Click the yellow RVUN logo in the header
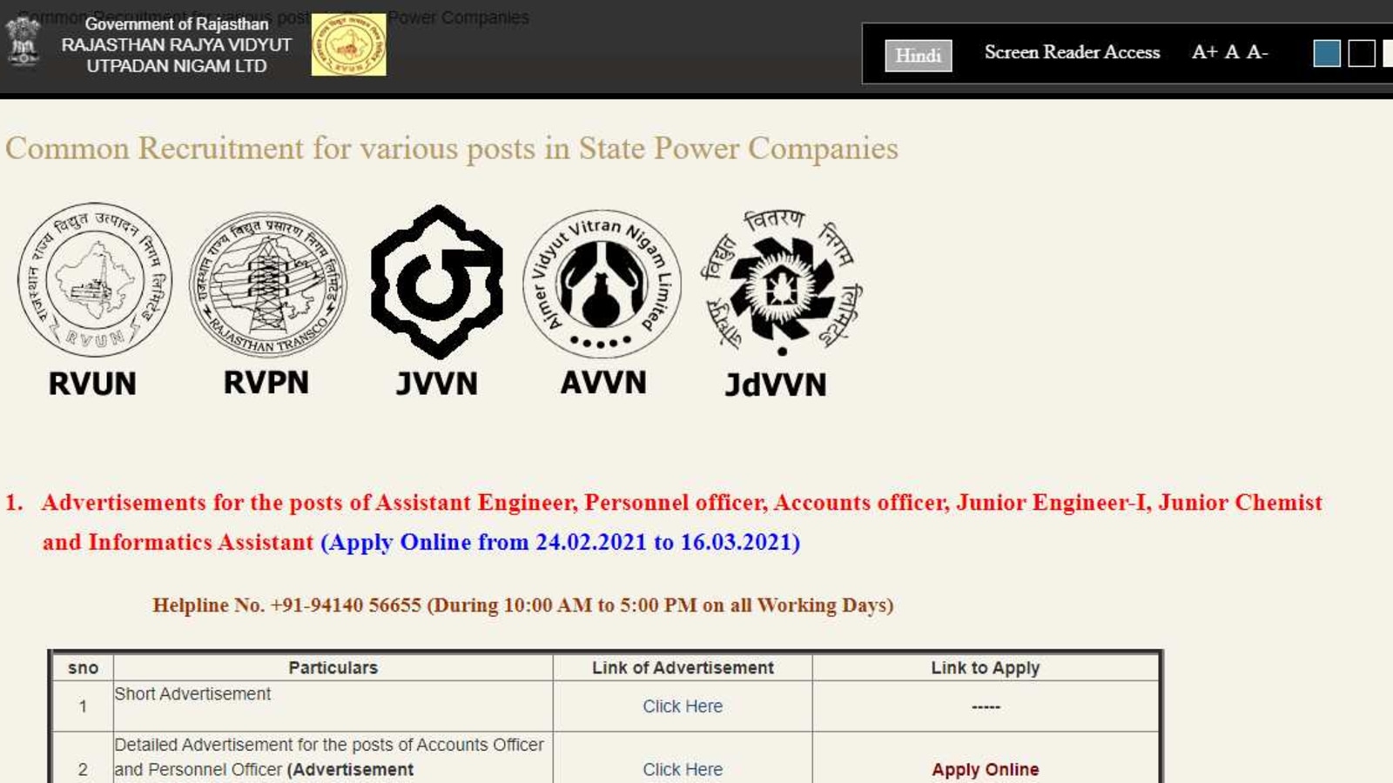The width and height of the screenshot is (1393, 783). [347, 44]
